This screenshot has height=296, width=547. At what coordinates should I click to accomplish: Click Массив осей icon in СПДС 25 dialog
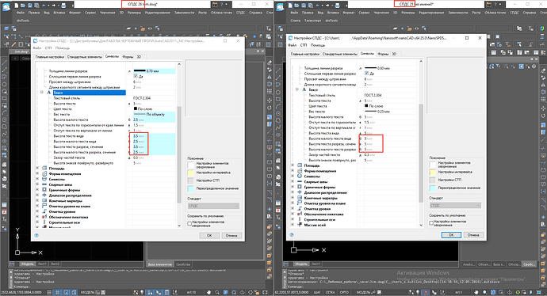tap(300, 225)
